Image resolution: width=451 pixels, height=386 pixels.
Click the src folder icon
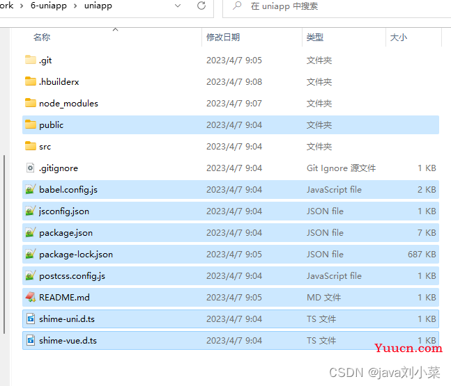(31, 146)
